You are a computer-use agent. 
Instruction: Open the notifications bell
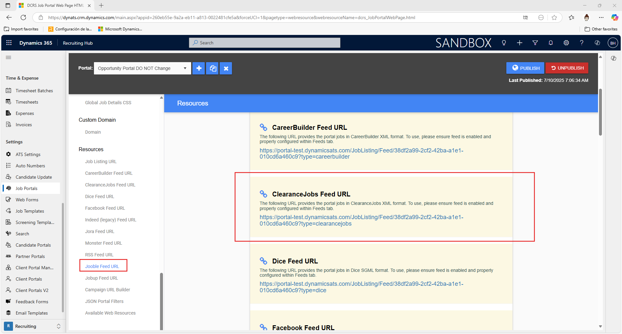point(551,43)
